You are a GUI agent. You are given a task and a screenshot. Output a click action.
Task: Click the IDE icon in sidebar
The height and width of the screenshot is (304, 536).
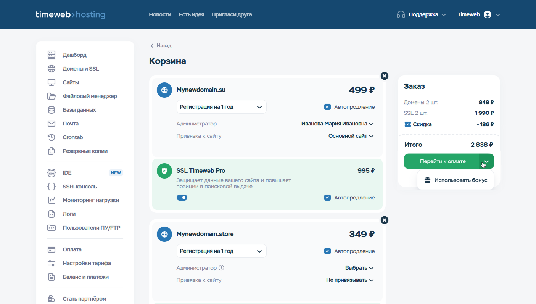tap(52, 173)
